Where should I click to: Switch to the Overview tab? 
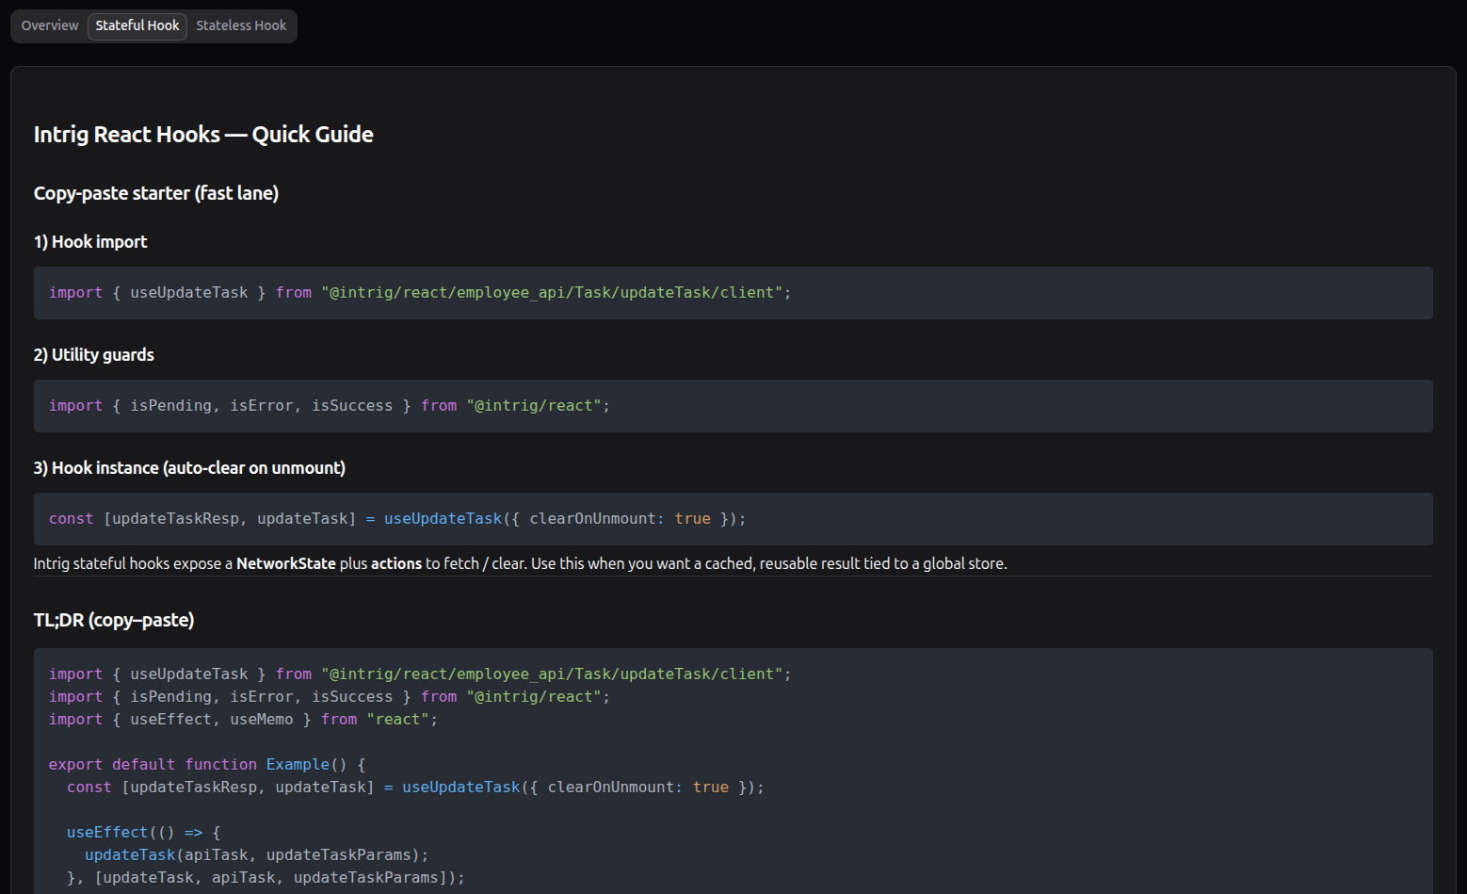(x=49, y=25)
